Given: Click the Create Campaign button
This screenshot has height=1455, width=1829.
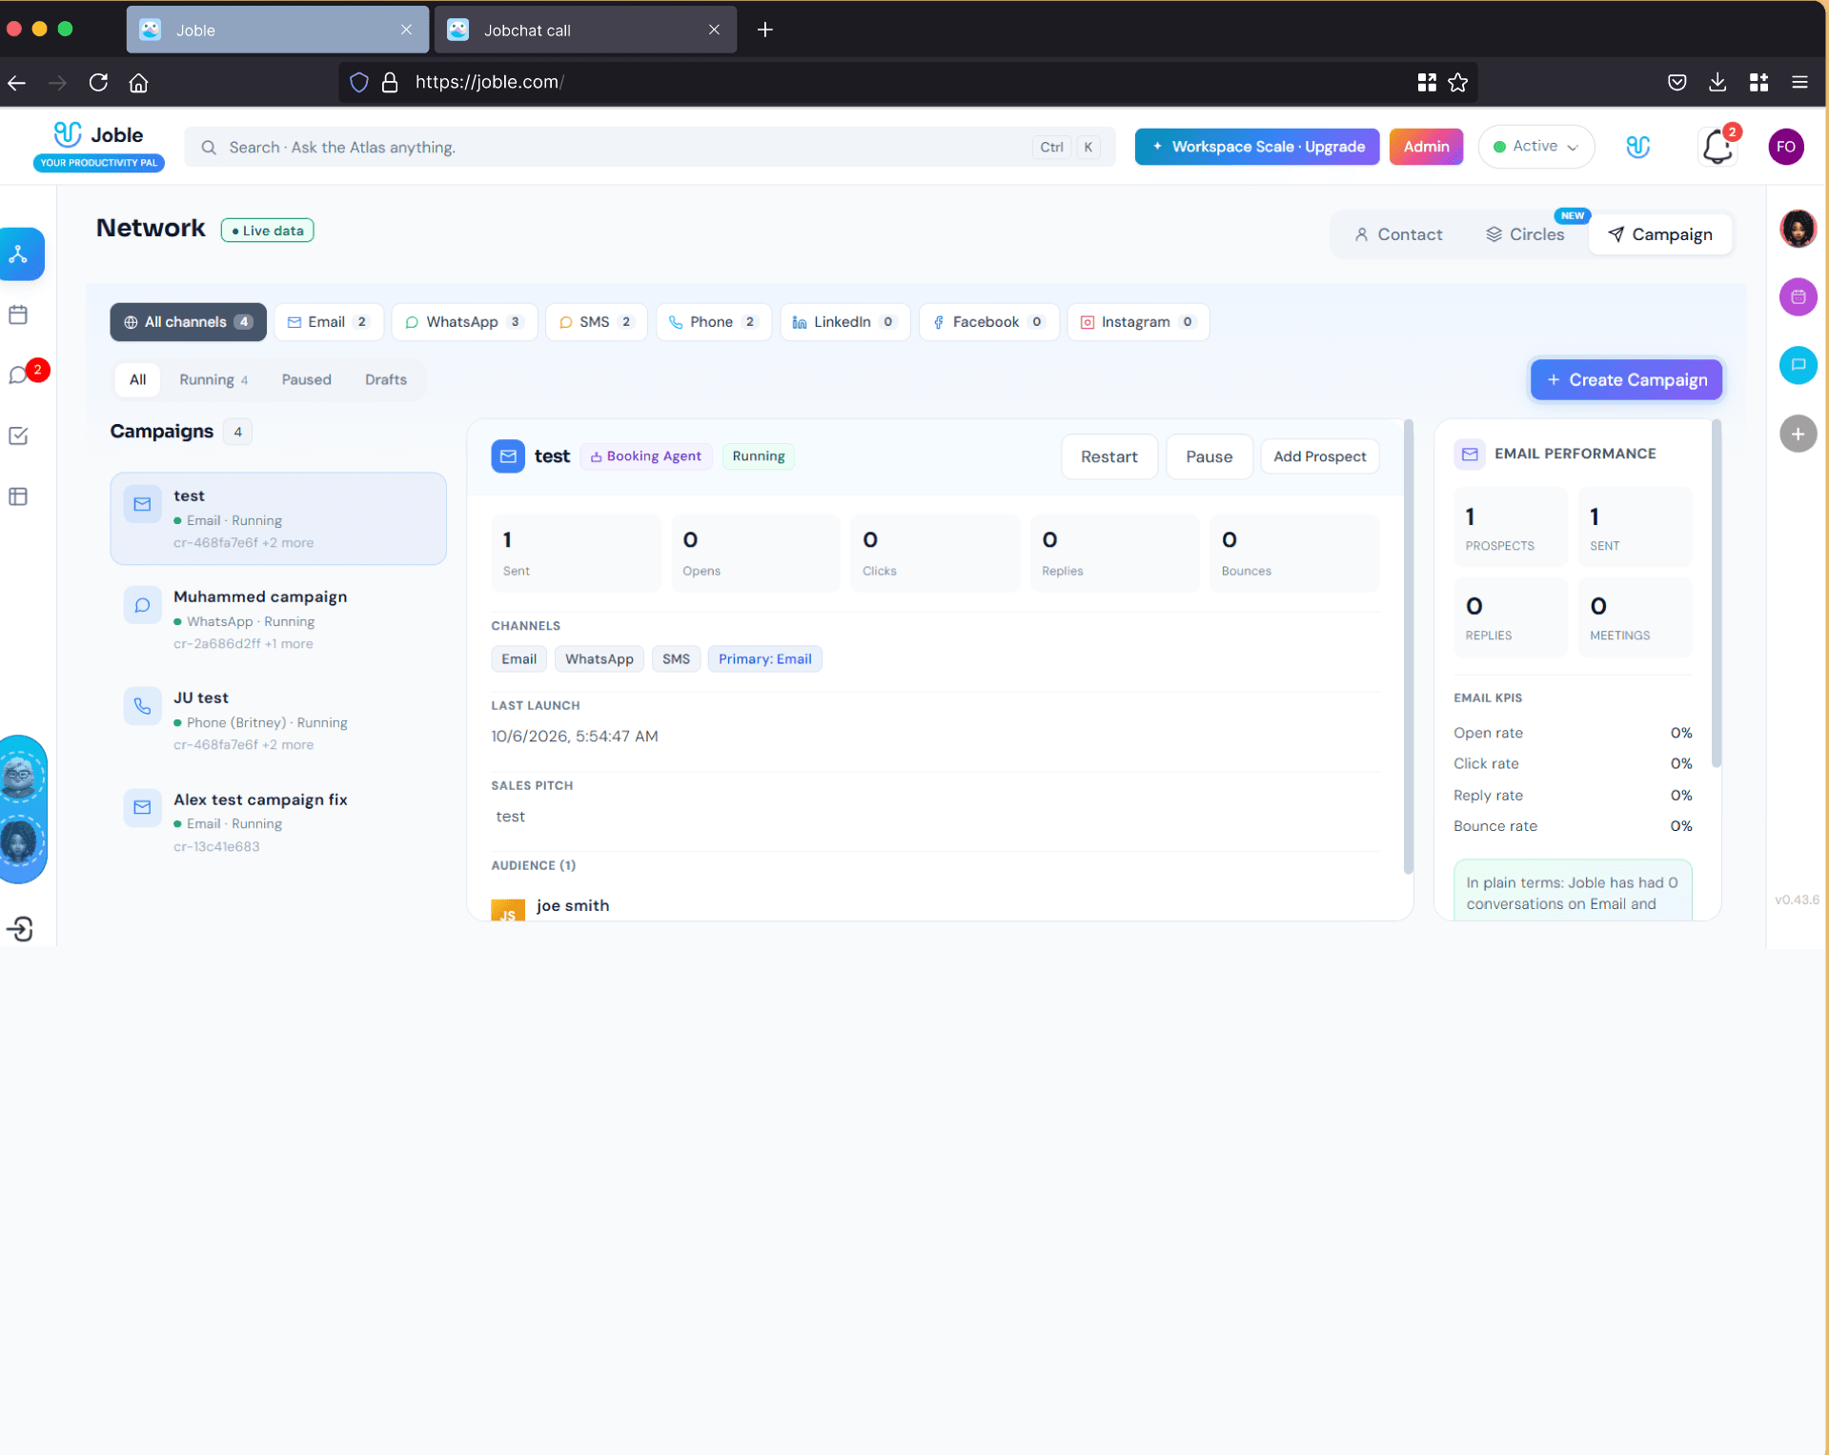Looking at the screenshot, I should coord(1626,380).
